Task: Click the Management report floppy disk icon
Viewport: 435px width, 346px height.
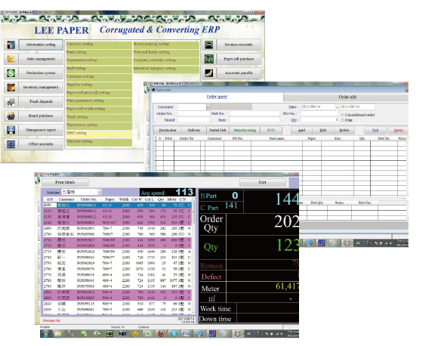Action: [x=11, y=130]
